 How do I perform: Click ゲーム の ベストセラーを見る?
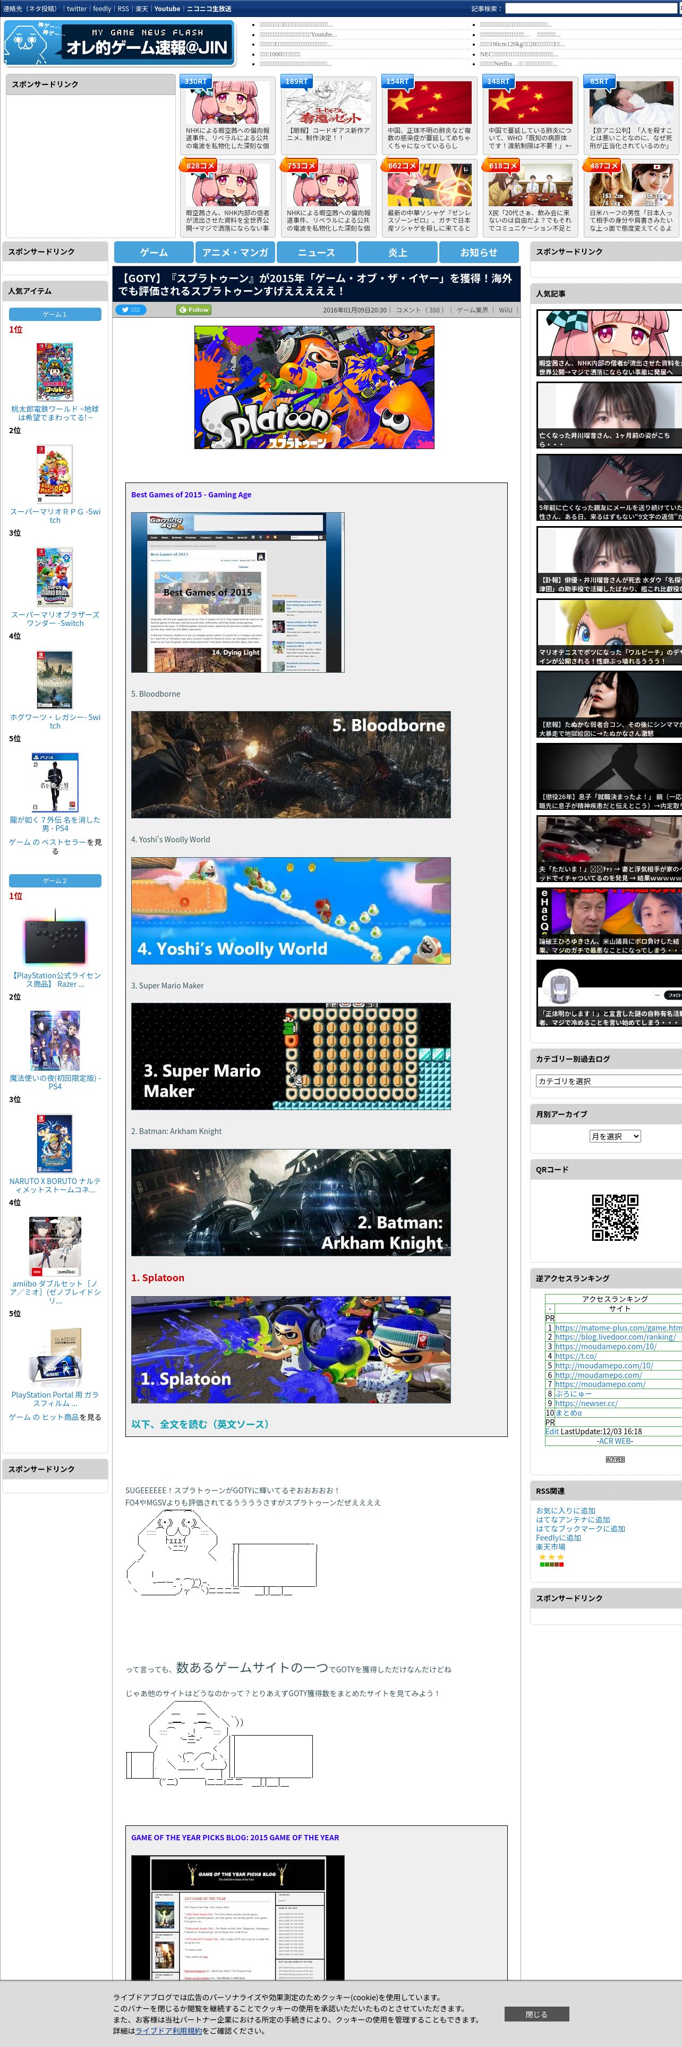[x=55, y=847]
